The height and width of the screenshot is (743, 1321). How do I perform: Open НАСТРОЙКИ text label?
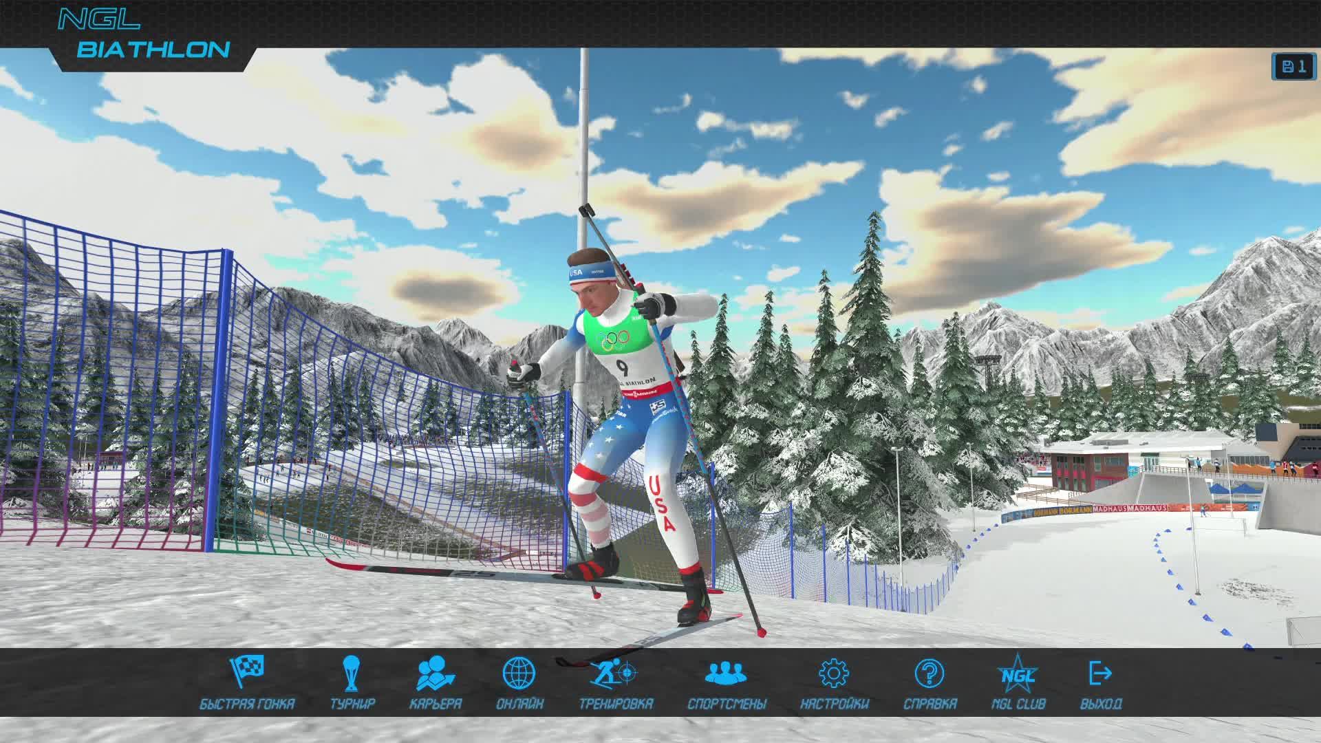[834, 704]
